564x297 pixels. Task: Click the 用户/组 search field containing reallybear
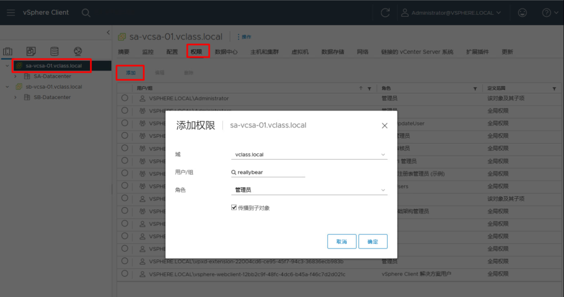point(268,172)
